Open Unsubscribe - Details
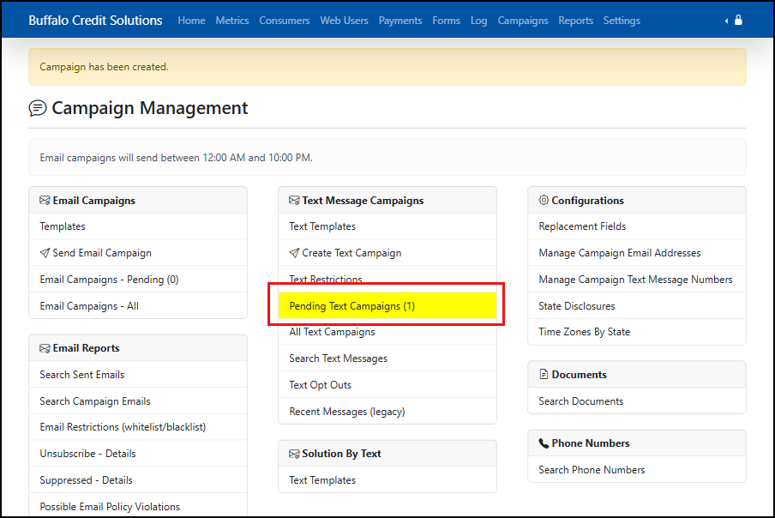Image resolution: width=775 pixels, height=518 pixels. (x=138, y=453)
